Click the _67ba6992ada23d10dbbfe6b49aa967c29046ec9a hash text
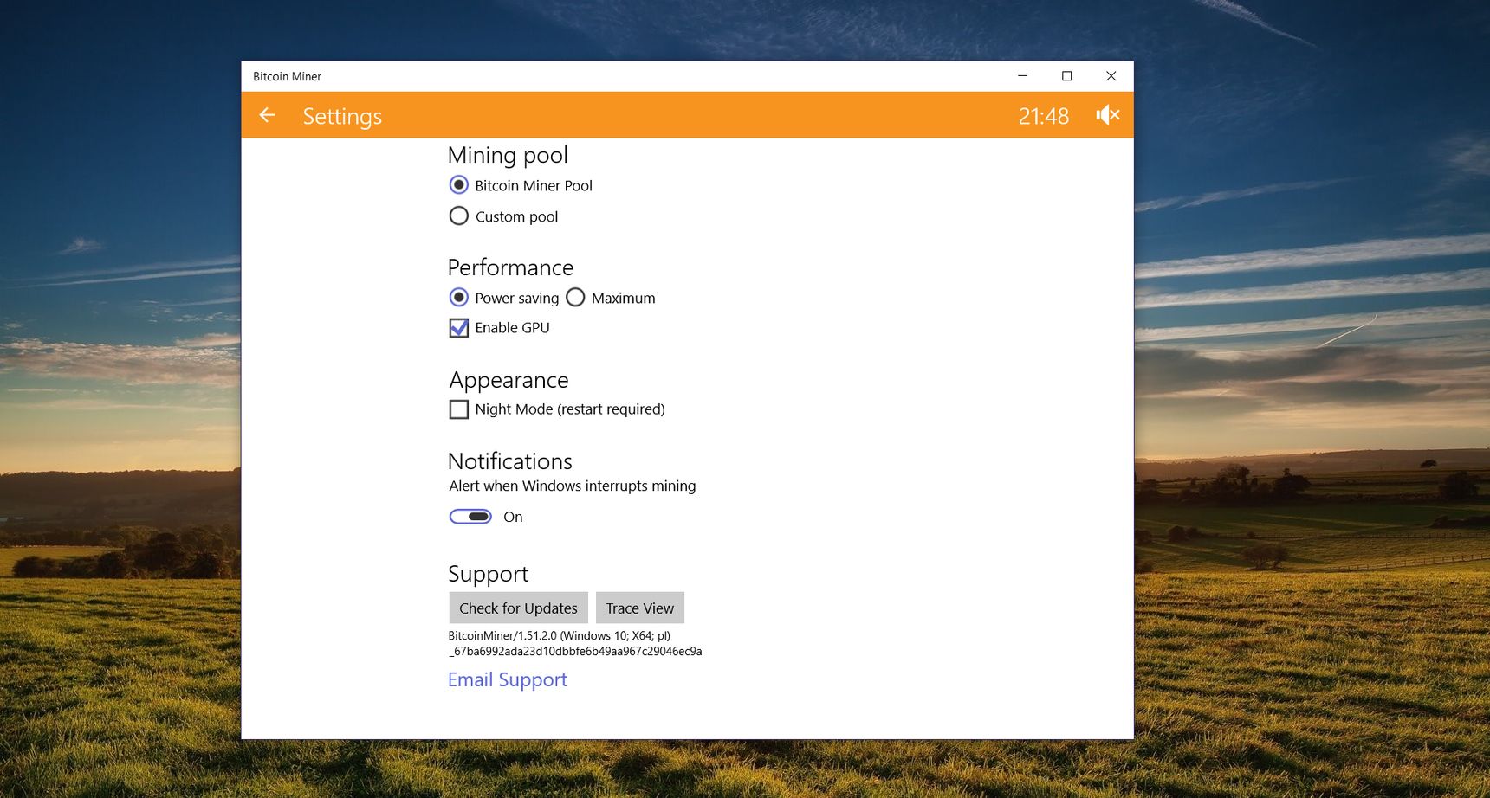This screenshot has width=1490, height=798. click(575, 651)
